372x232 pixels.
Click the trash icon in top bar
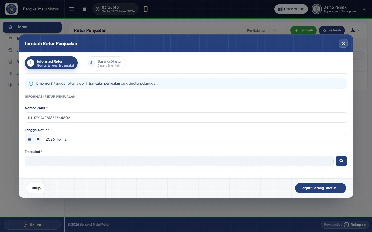pos(84,9)
